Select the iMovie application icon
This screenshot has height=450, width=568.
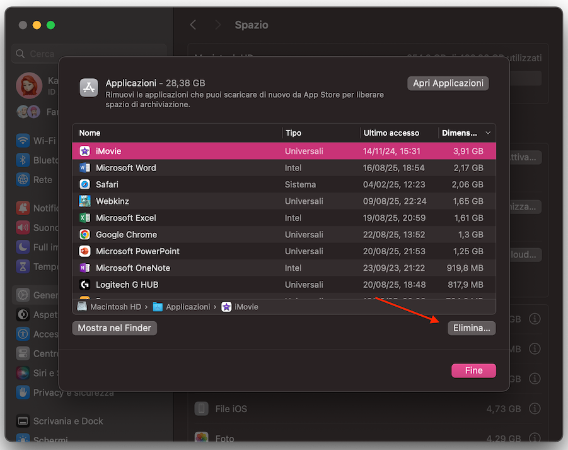[x=84, y=151]
